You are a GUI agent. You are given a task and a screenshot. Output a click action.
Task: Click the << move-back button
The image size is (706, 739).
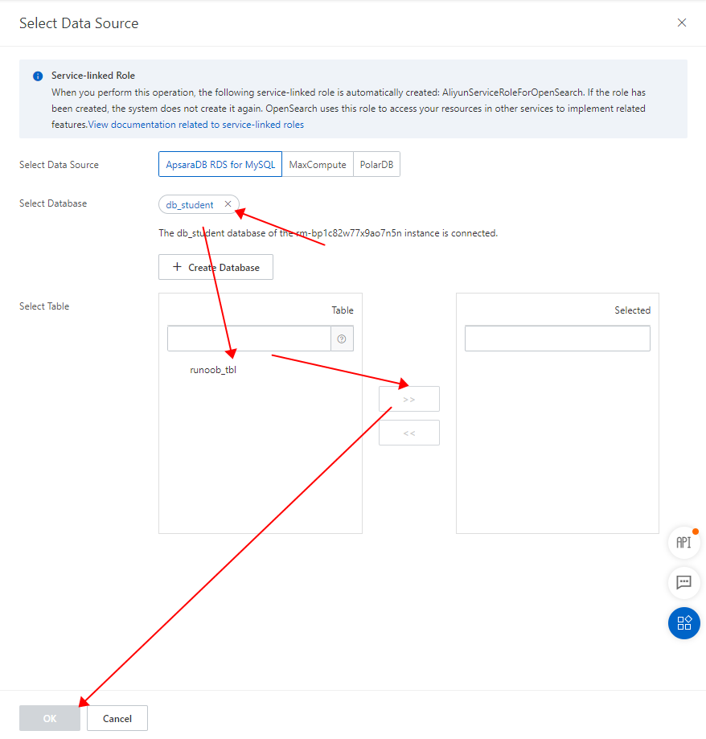409,433
